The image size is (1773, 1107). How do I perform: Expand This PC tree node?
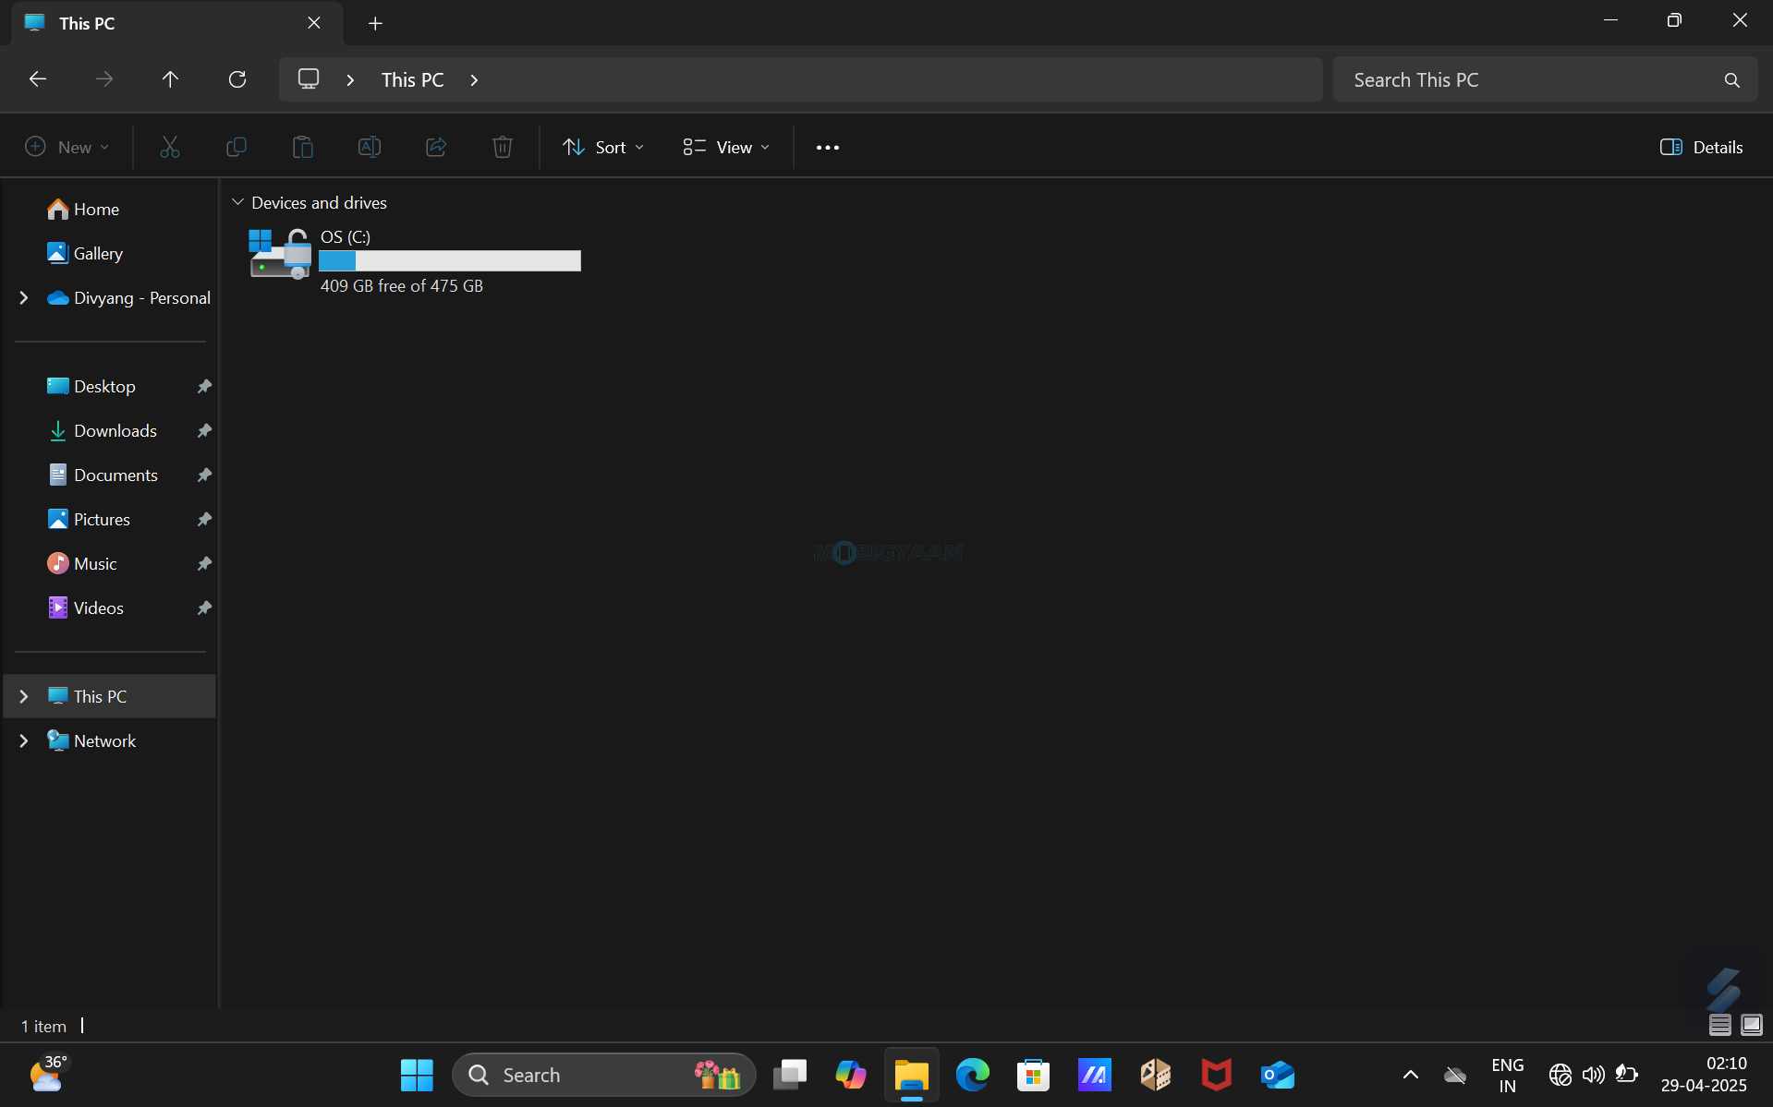click(x=24, y=696)
